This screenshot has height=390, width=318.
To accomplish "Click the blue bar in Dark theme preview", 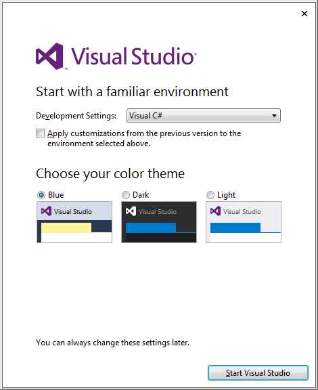I will point(151,227).
